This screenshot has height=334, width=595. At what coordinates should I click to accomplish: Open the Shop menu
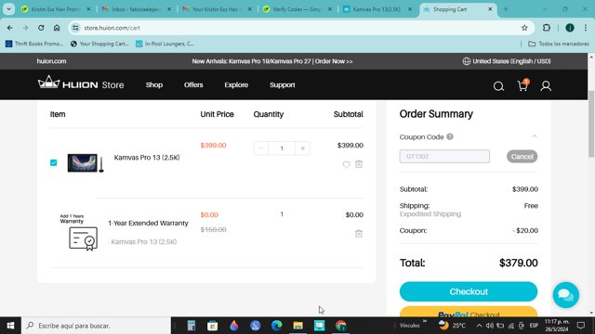click(x=154, y=84)
